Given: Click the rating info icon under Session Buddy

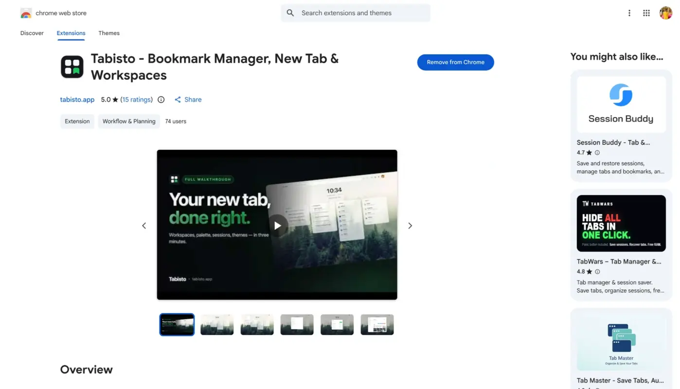Looking at the screenshot, I should tap(597, 153).
